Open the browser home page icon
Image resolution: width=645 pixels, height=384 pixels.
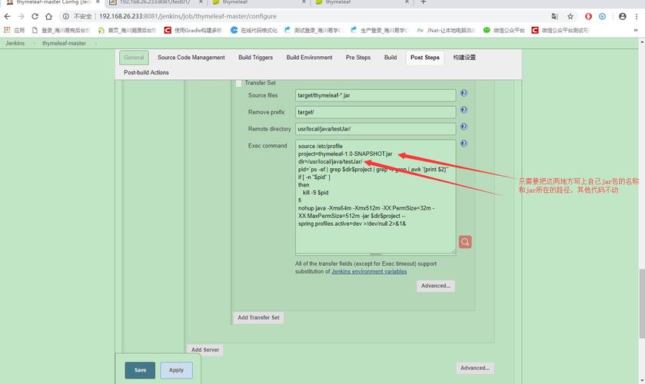(49, 16)
